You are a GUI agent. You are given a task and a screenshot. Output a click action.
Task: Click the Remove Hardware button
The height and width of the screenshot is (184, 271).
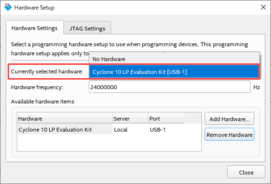(229, 134)
